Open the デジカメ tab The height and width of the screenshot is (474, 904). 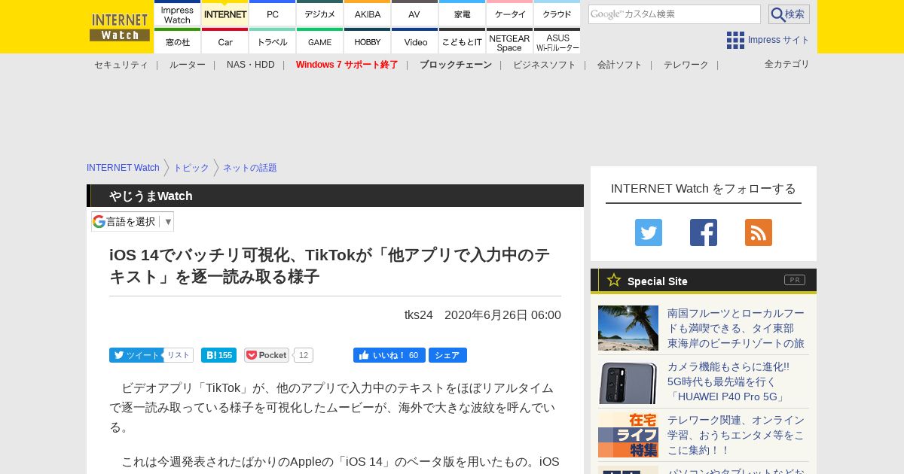coord(320,14)
